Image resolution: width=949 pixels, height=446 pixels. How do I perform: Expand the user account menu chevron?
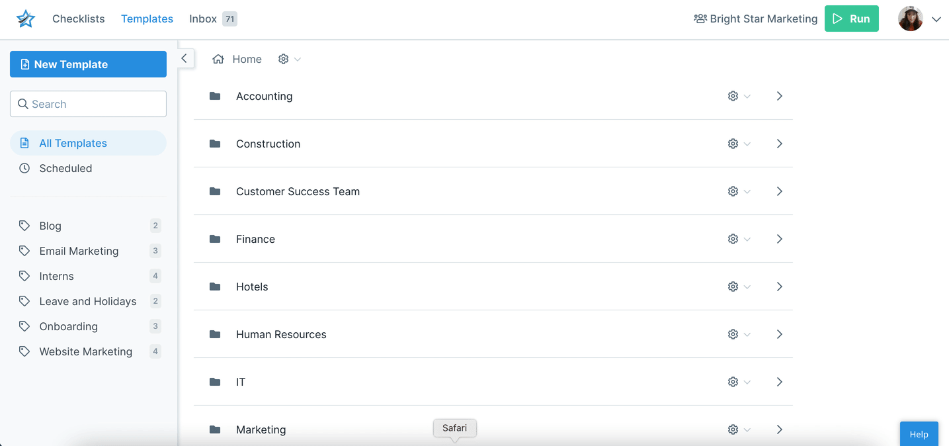(936, 19)
